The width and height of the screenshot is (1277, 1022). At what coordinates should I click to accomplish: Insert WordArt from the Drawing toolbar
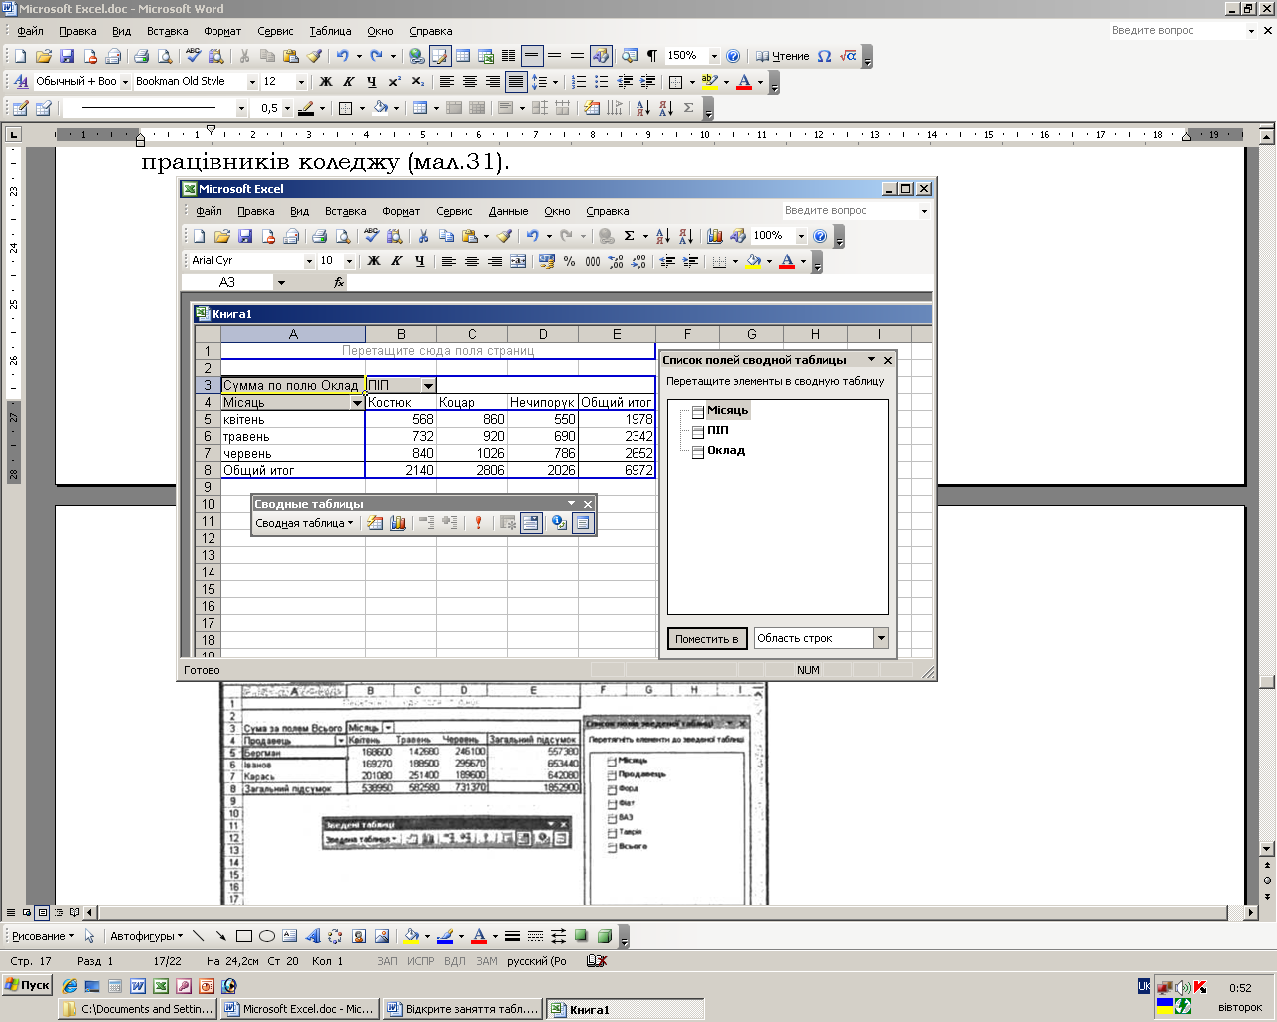tap(312, 936)
